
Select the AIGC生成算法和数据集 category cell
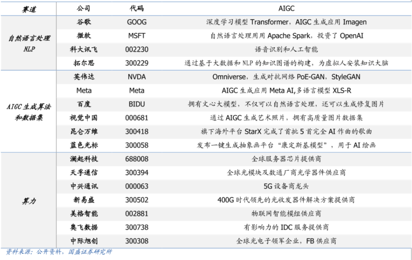29,112
